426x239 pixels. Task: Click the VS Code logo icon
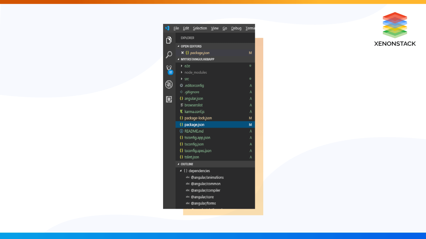coord(167,28)
